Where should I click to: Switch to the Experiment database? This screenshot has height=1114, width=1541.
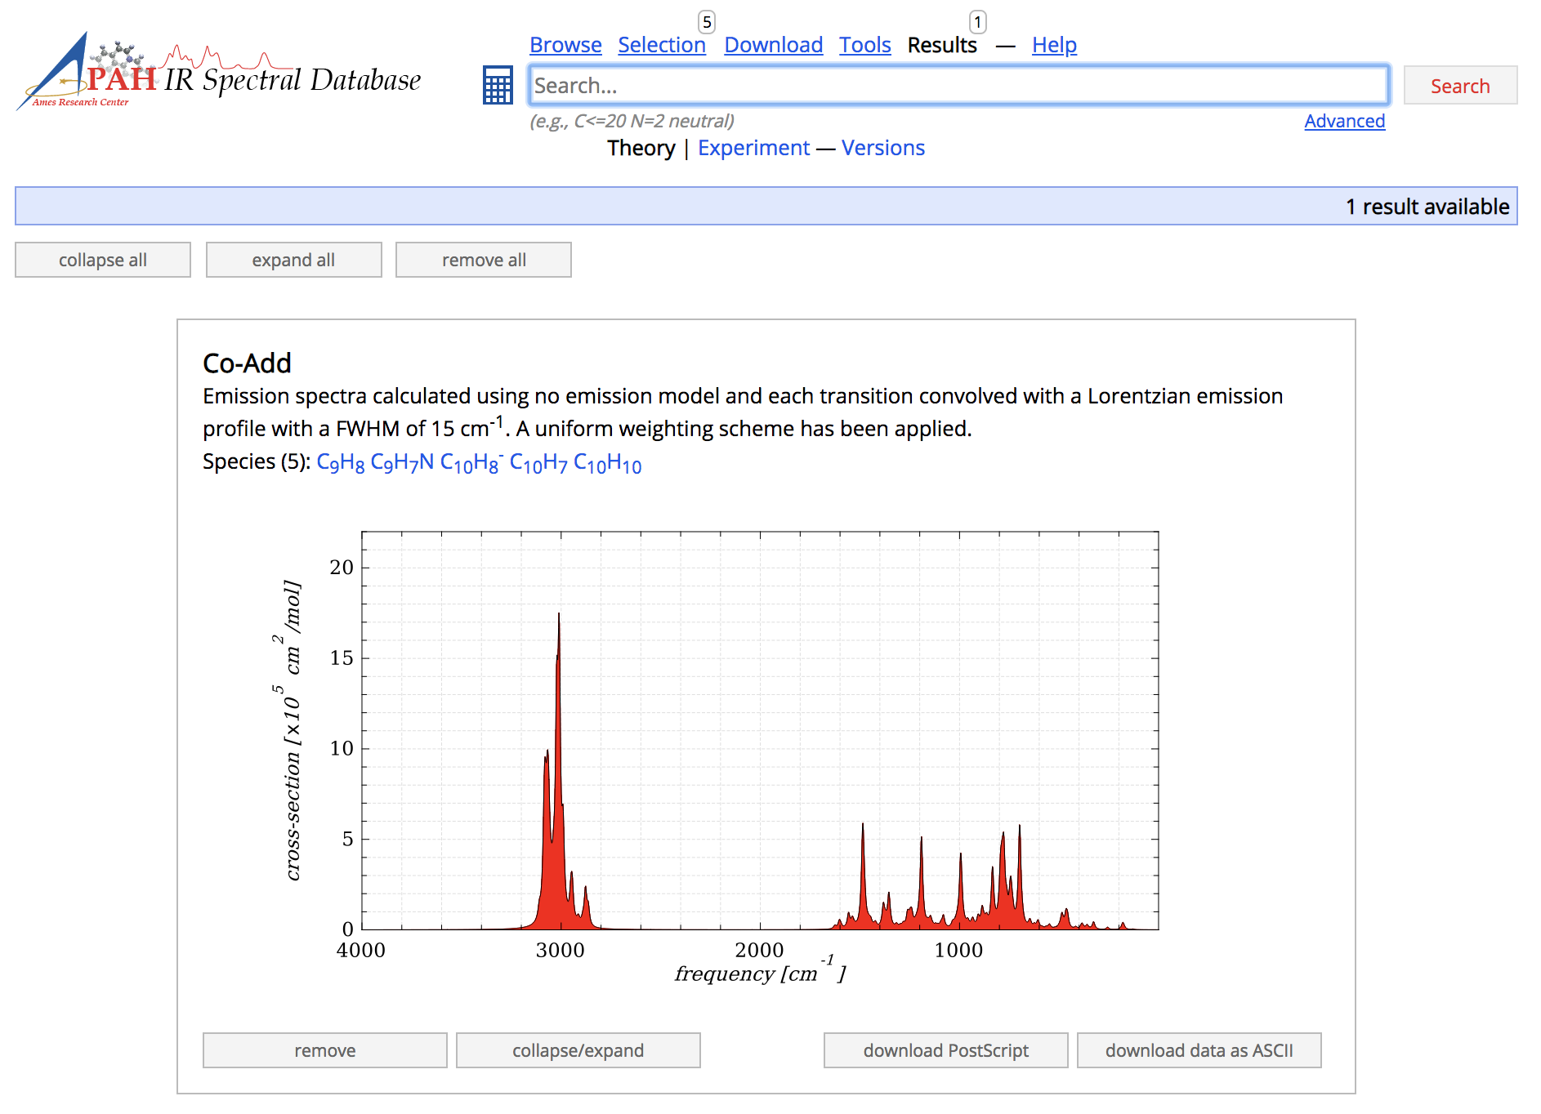point(753,148)
